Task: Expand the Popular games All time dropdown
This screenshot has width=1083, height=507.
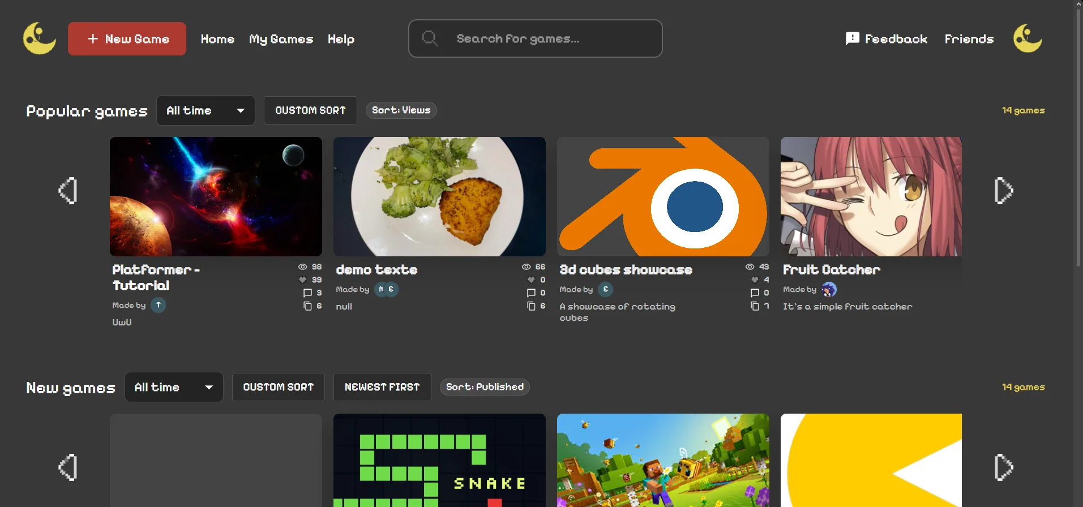Action: coord(206,110)
